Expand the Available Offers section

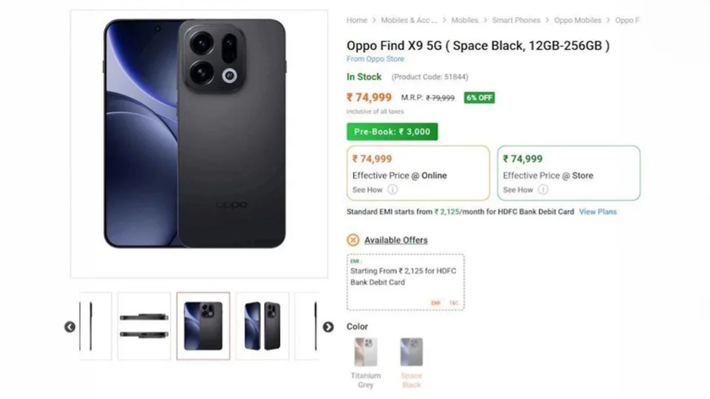point(396,240)
